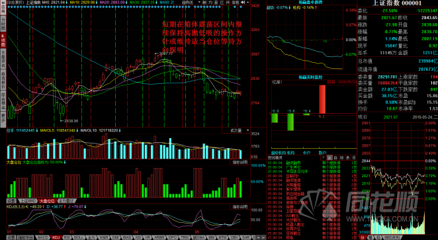Click the question mark help icon

pos(323,157)
